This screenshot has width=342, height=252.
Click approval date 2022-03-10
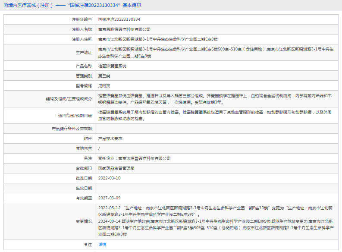tap(109, 178)
